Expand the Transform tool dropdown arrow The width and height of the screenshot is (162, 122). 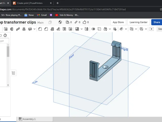coord(110,29)
